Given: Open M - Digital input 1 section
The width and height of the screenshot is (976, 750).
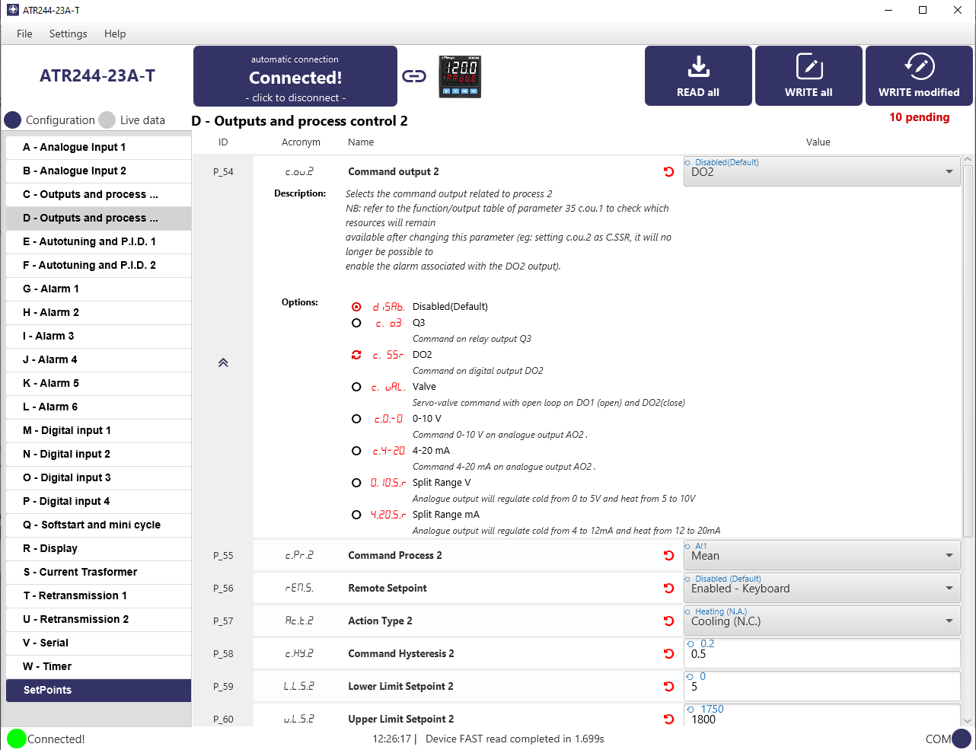Looking at the screenshot, I should click(98, 430).
